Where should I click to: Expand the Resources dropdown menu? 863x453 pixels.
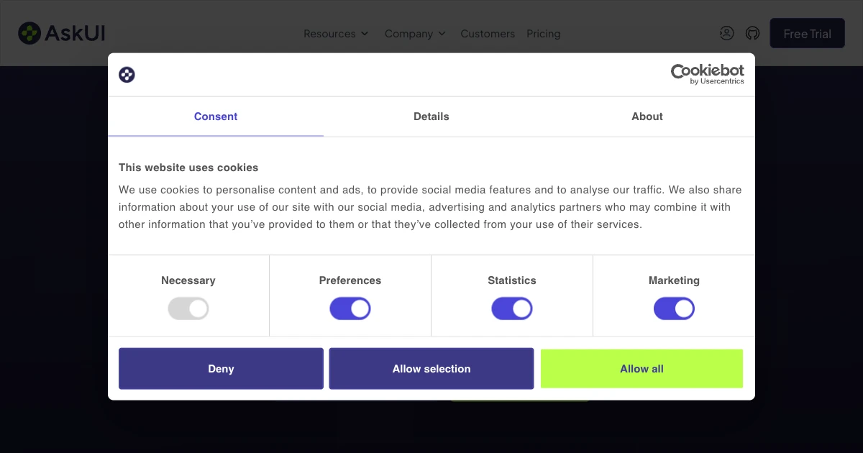coord(336,34)
